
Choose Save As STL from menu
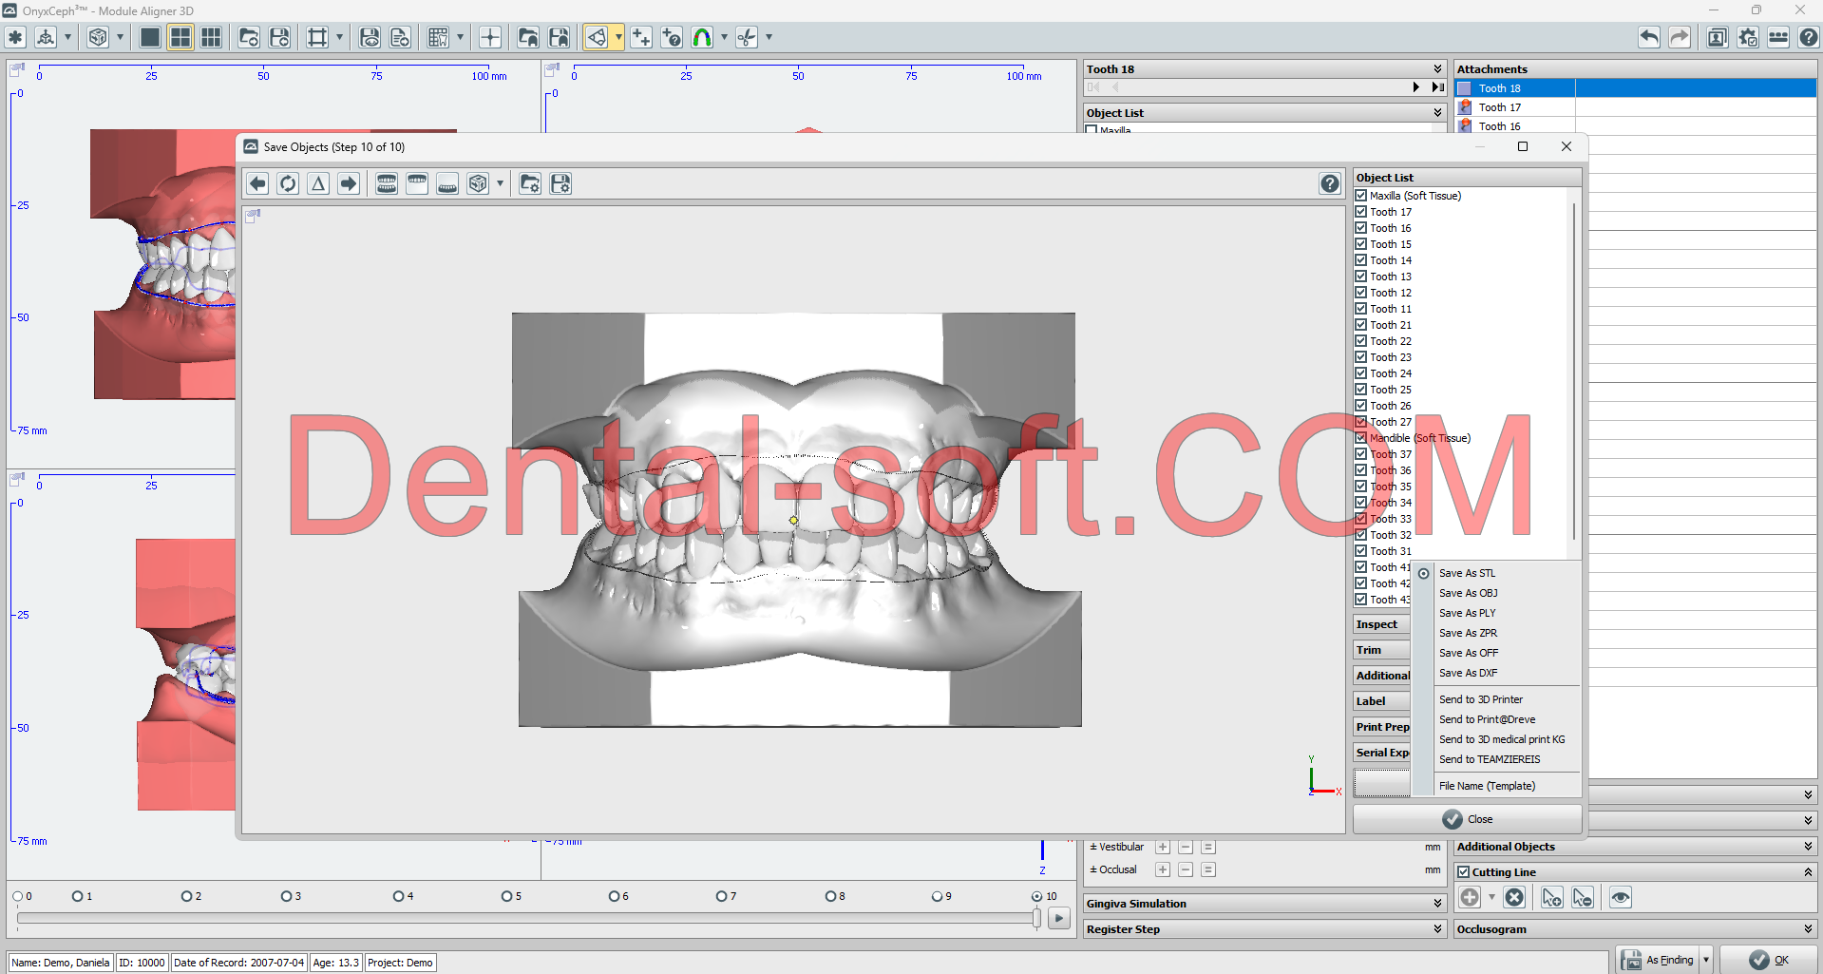(x=1467, y=573)
